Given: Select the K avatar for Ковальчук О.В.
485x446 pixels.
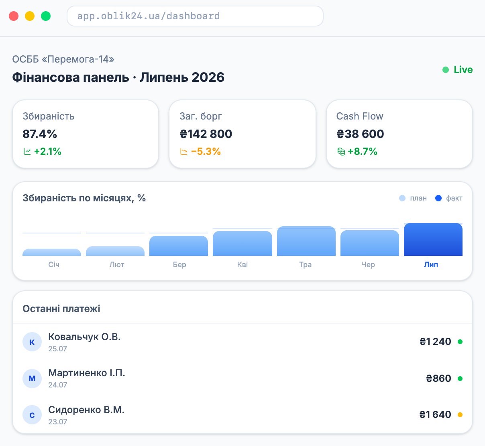Looking at the screenshot, I should pos(32,342).
